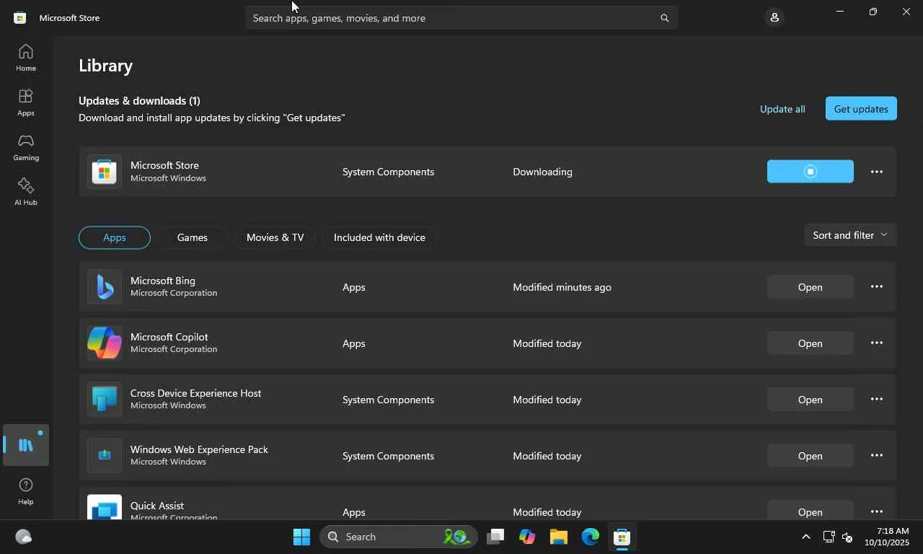
Task: Switch to the Movies & TV tab
Action: pos(275,237)
